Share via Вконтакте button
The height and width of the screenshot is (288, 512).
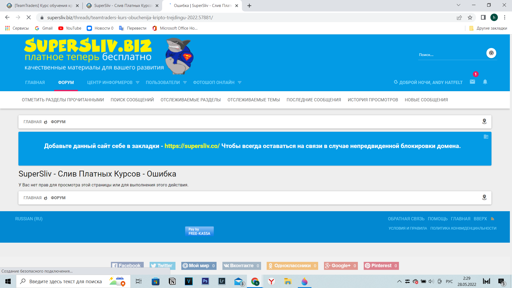point(242,266)
